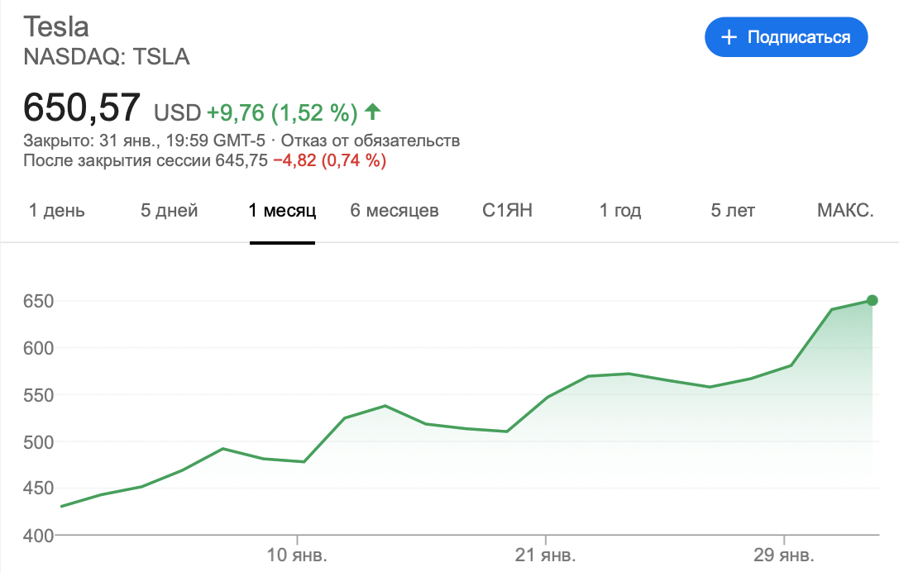Click the Подписаться follow button
The width and height of the screenshot is (899, 572).
(786, 37)
